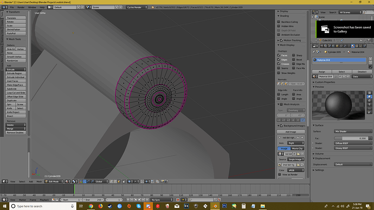374x210 pixels.
Task: Open the Object constraints properties tab
Action: click(341, 46)
